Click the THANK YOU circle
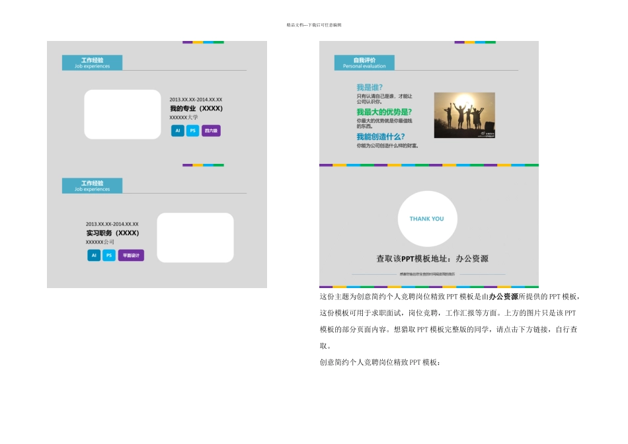Screen dimensions: 628x444 tap(427, 219)
